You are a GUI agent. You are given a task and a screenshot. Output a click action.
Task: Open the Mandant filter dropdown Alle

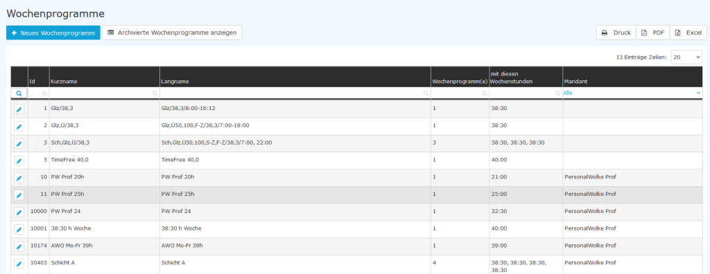632,93
